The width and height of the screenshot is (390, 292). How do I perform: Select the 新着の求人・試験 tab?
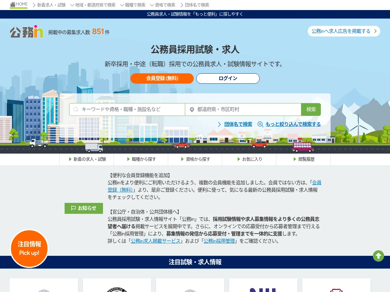87,159
